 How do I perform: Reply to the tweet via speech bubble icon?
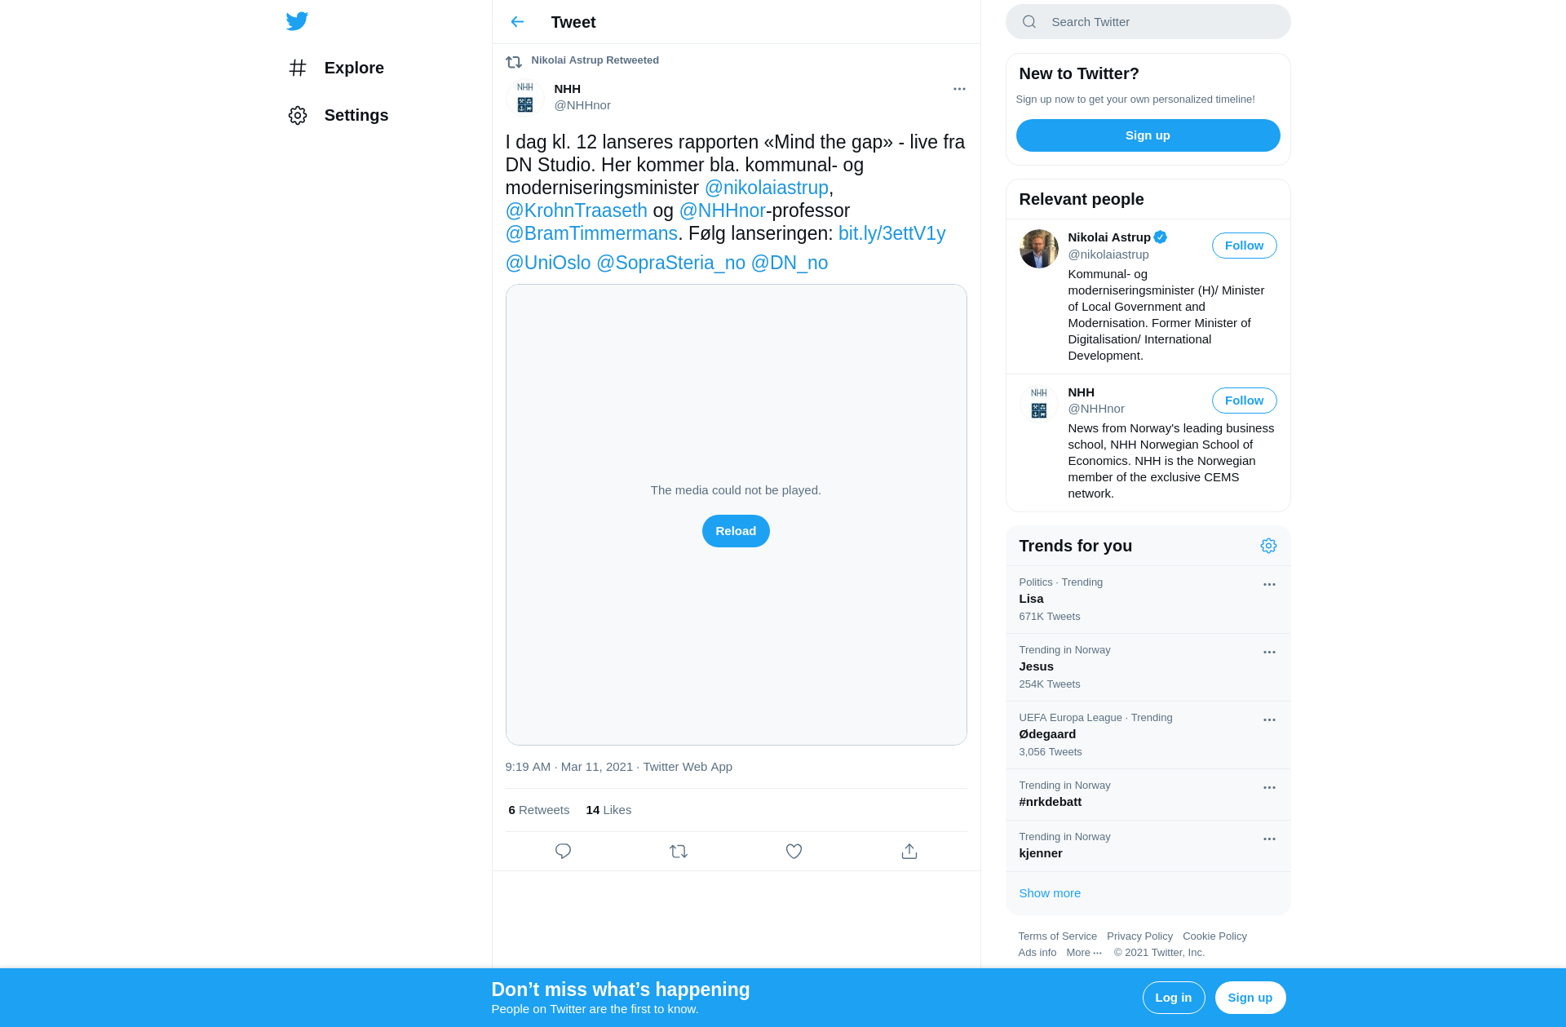[563, 852]
